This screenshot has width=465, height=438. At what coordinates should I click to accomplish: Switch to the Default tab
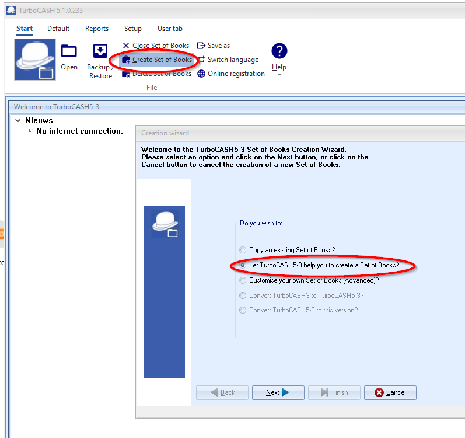[58, 29]
